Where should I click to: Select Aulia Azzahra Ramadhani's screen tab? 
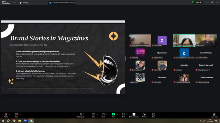tap(62, 3)
